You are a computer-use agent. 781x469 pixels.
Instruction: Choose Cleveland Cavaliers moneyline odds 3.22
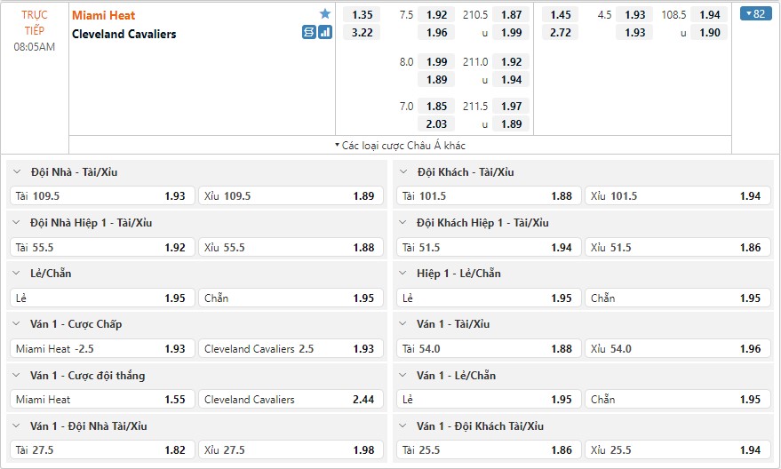(x=363, y=33)
